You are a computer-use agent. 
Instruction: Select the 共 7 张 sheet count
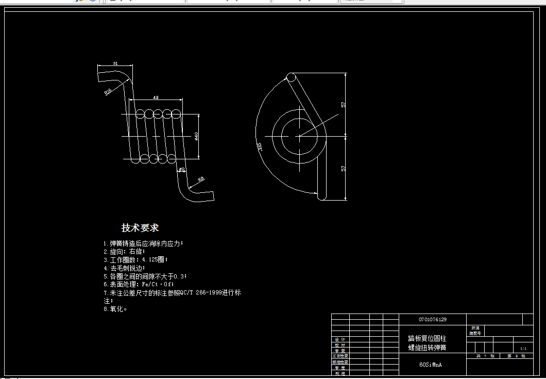485,356
